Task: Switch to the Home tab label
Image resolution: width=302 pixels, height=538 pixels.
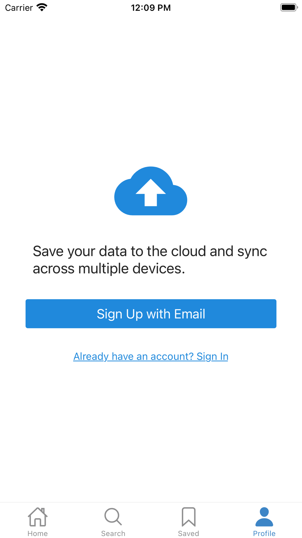Action: (x=37, y=533)
